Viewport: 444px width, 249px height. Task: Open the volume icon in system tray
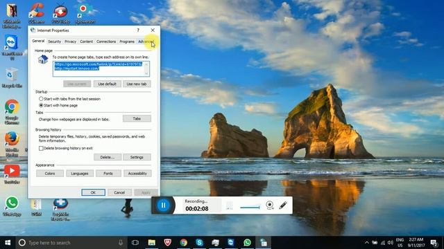pyautogui.click(x=391, y=243)
